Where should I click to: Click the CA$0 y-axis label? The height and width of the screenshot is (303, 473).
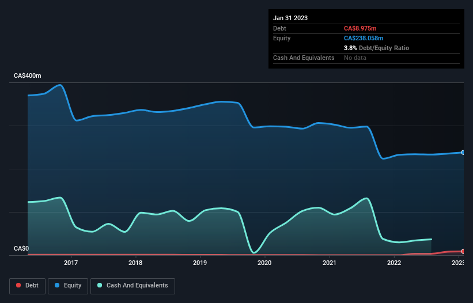(x=21, y=248)
